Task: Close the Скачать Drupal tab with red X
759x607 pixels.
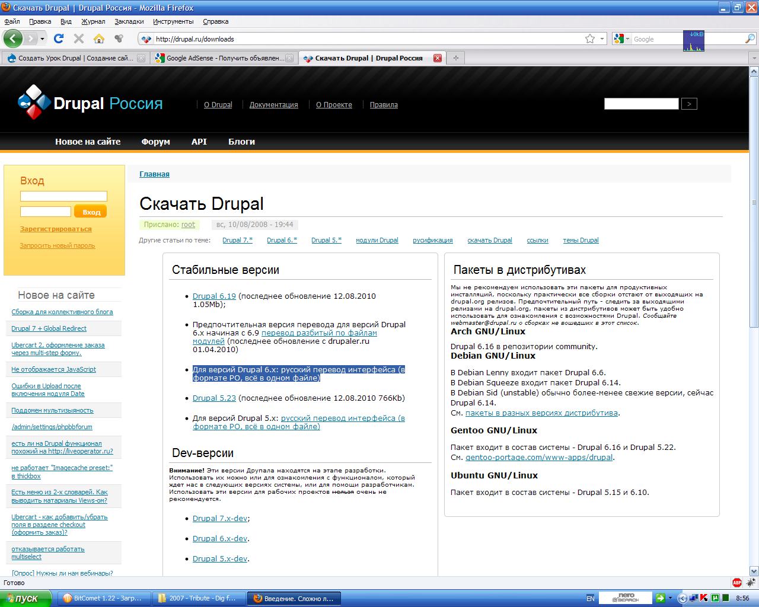Action: [x=438, y=58]
